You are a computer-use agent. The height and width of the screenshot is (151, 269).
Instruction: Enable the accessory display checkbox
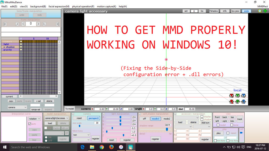[x=202, y=117]
